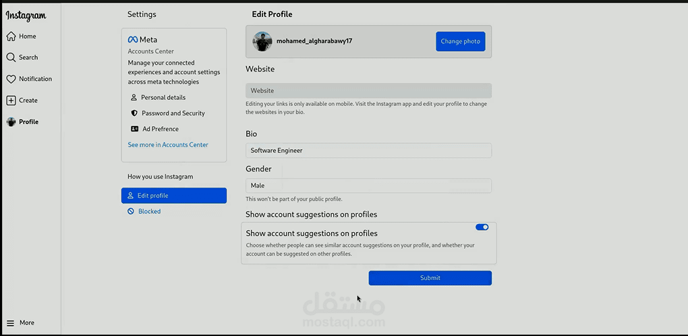Click the Notification heart icon
The height and width of the screenshot is (336, 688).
click(11, 79)
